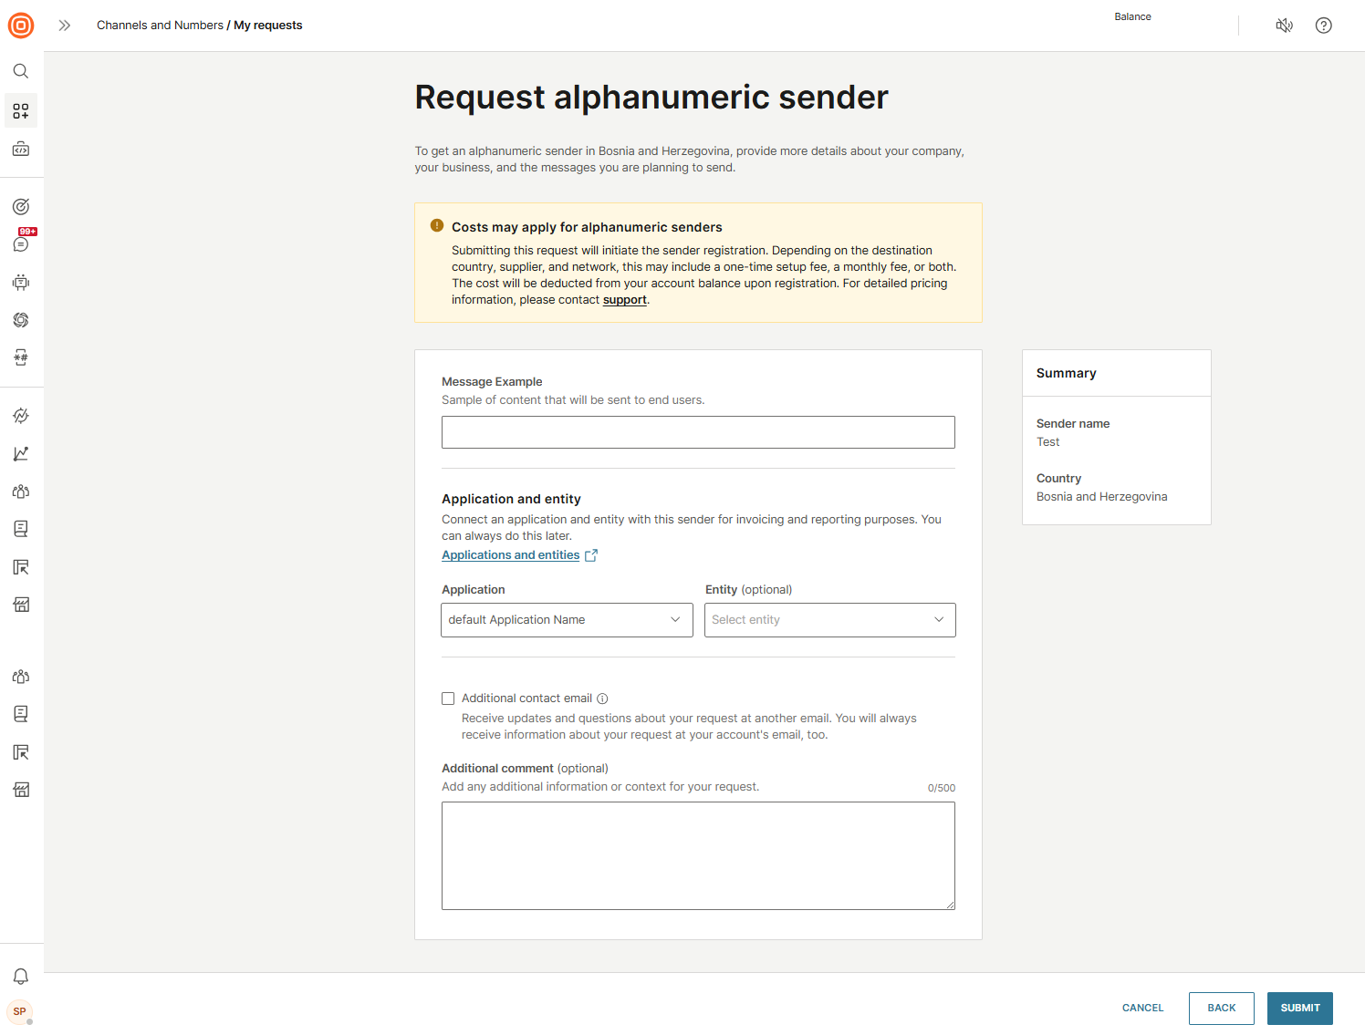Enable Additional contact email checkbox
Image resolution: width=1365 pixels, height=1035 pixels.
coord(448,699)
